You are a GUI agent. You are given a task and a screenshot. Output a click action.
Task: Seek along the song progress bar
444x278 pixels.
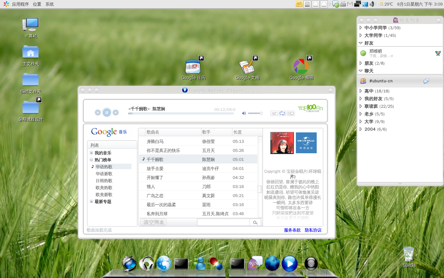point(181,113)
